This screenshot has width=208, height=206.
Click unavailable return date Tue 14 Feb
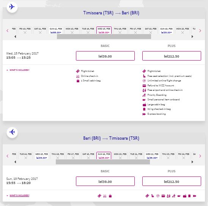pyautogui.click(x=26, y=156)
